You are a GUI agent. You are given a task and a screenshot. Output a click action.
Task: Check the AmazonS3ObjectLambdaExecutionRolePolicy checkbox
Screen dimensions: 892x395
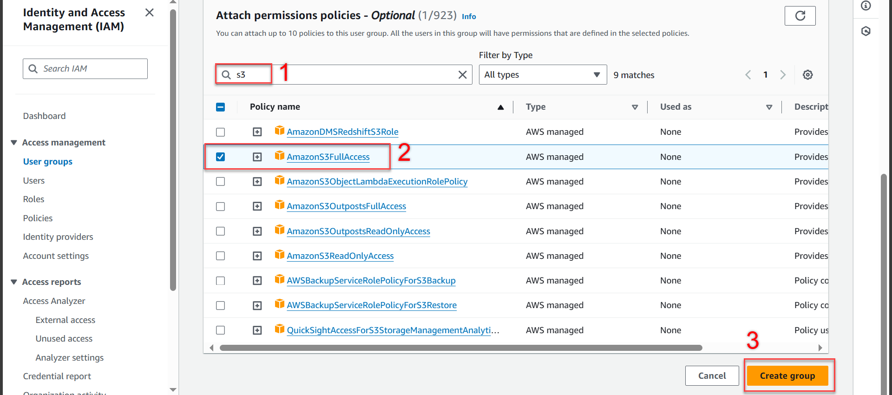(x=220, y=182)
